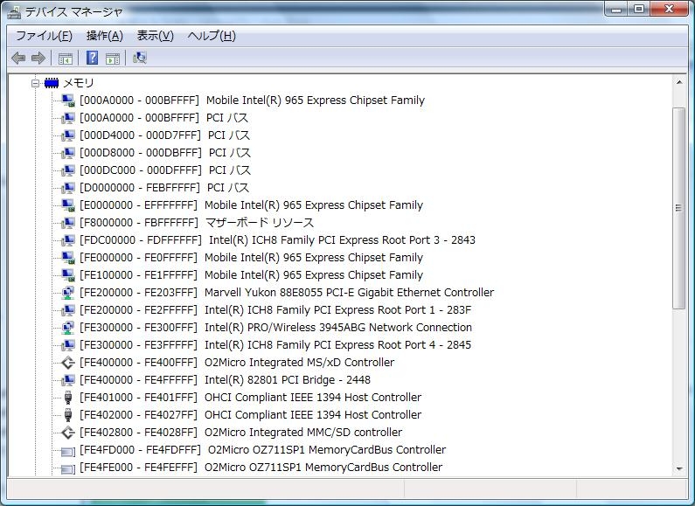This screenshot has width=695, height=506.
Task: Select the マザーボード リソース entry text
Action: point(260,223)
